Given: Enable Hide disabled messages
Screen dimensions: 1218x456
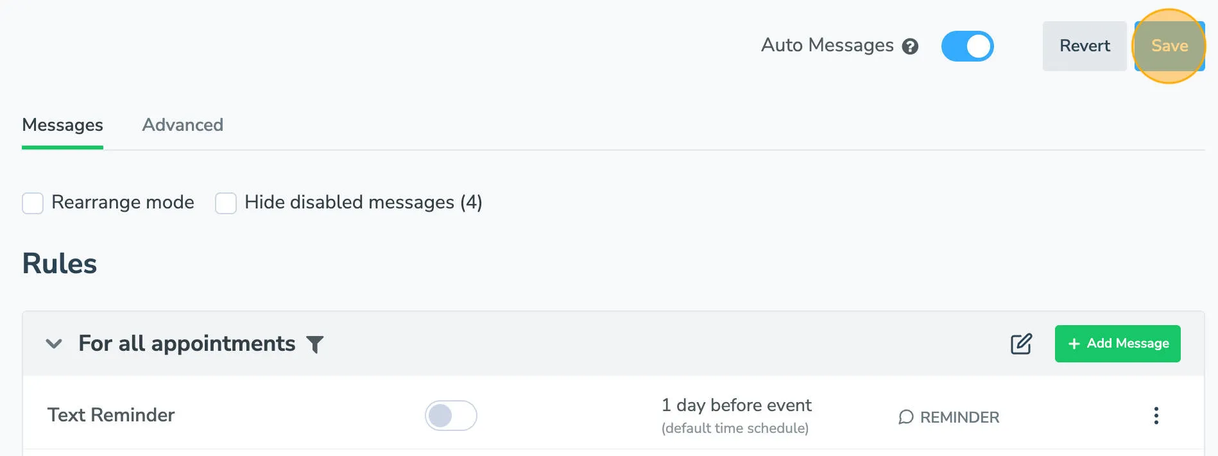Looking at the screenshot, I should 225,203.
